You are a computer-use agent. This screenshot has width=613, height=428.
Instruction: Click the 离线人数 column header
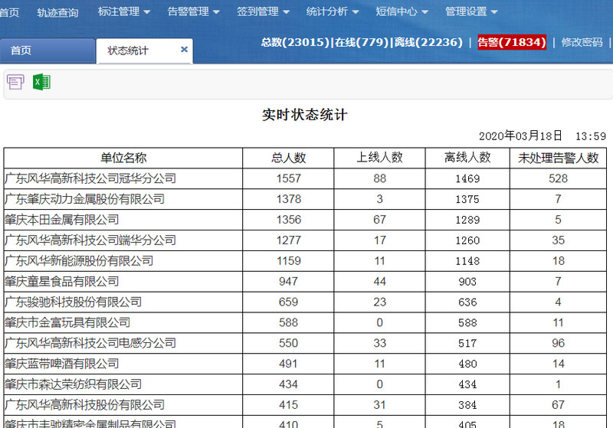pyautogui.click(x=467, y=158)
